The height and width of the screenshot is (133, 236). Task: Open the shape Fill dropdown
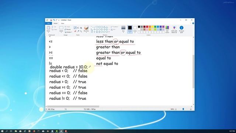pyautogui.click(x=113, y=30)
